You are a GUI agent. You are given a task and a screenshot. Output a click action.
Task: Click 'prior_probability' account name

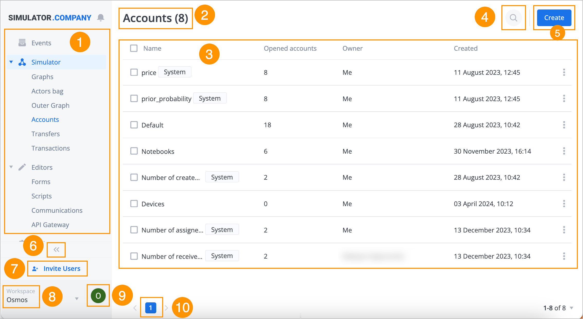[x=167, y=99]
